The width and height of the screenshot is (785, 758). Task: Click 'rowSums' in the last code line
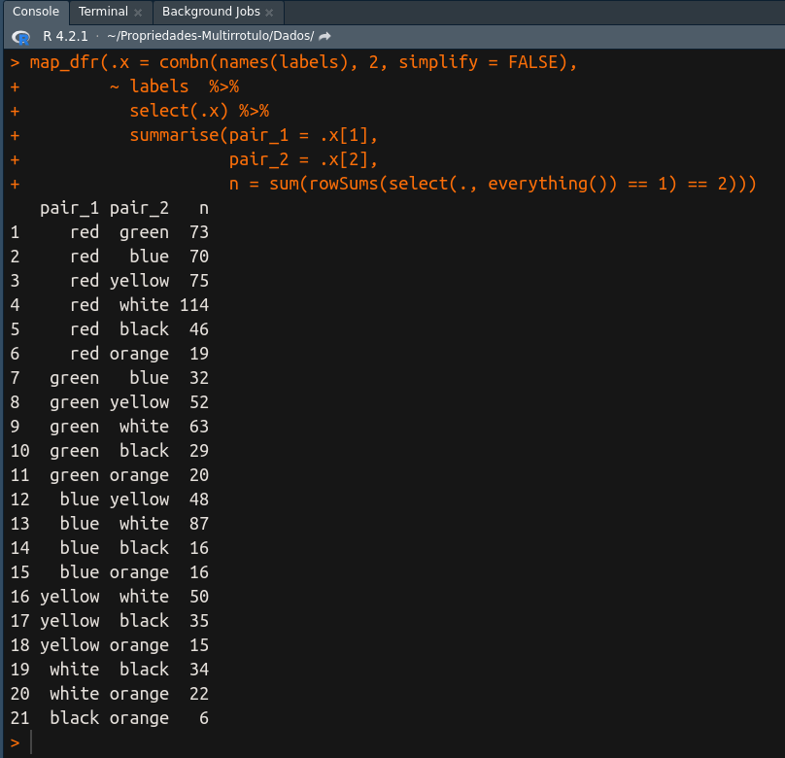[344, 184]
